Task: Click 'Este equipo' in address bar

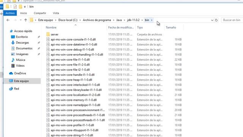Action: pos(46,20)
